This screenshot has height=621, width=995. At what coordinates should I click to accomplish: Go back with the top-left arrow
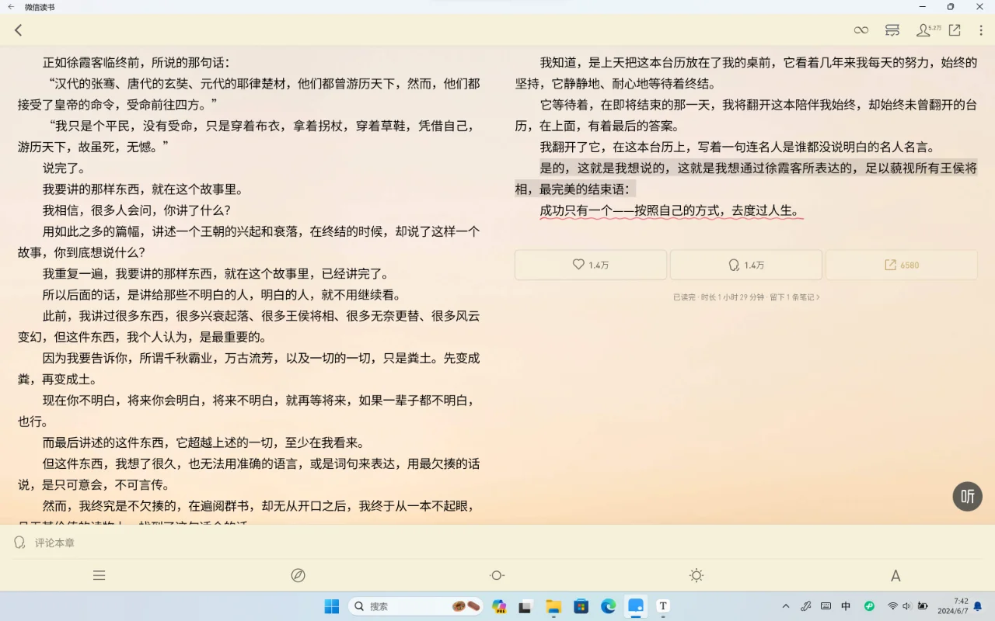(x=18, y=29)
